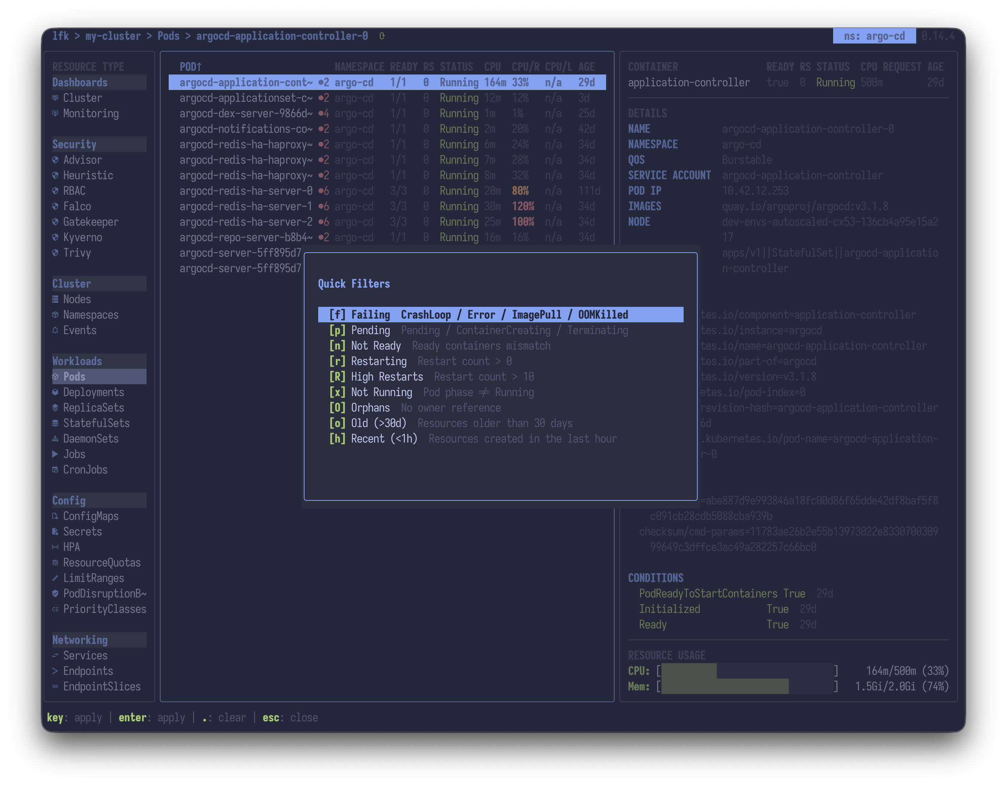Click the RBAC shield icon
This screenshot has width=1007, height=787.
point(55,191)
